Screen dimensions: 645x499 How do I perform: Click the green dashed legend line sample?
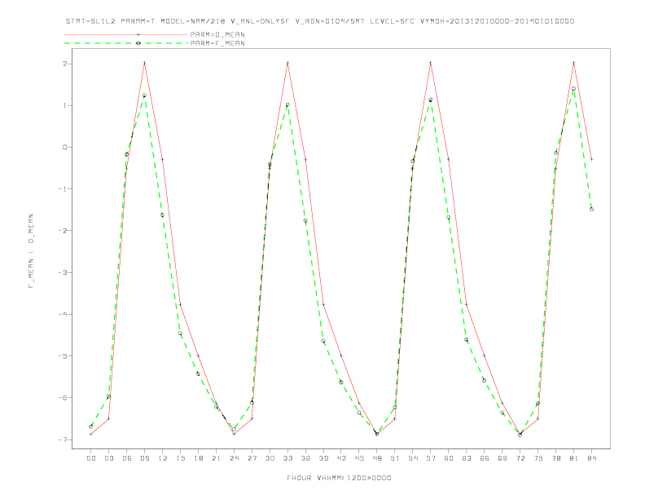coord(127,43)
